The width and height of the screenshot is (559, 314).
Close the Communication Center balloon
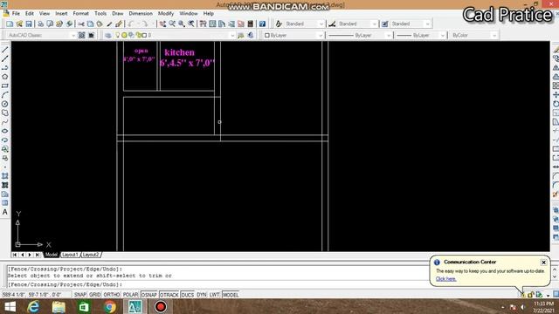(x=543, y=263)
